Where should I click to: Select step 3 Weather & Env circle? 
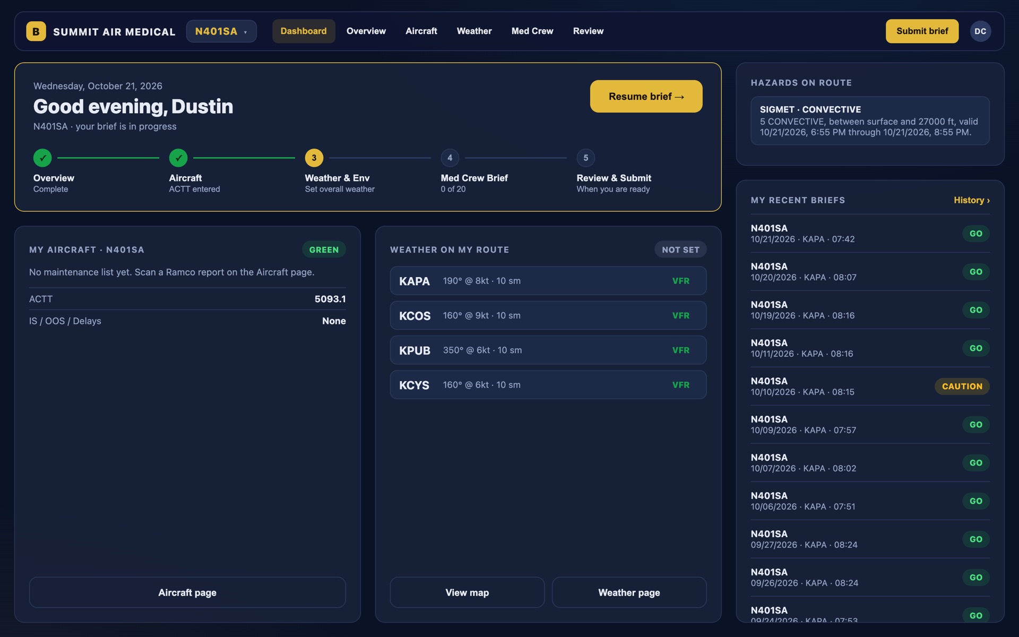pos(314,158)
